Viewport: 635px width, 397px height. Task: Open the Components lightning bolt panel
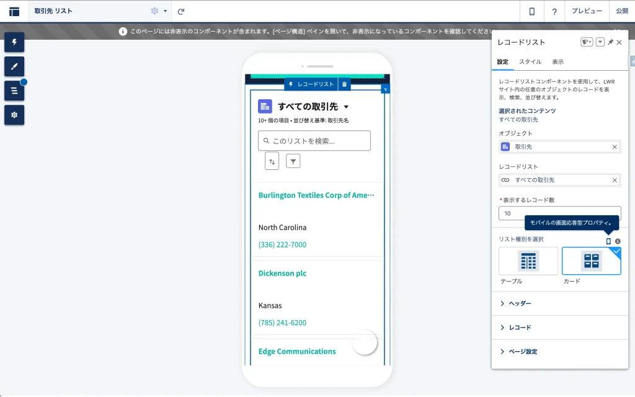click(x=14, y=42)
